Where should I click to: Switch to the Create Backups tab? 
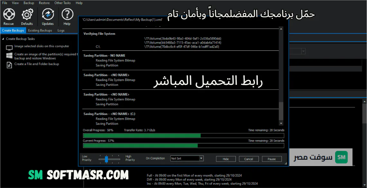point(13,31)
